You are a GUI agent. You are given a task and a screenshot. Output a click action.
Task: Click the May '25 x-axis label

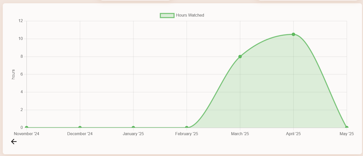tap(347, 134)
